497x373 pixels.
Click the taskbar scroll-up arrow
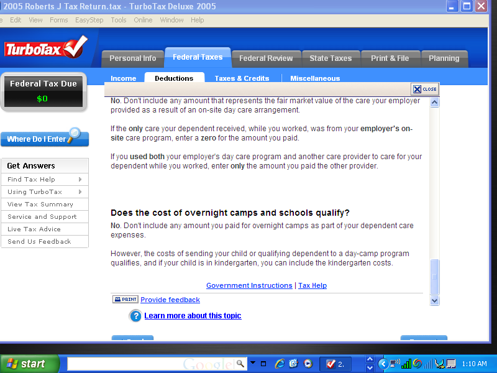370,360
